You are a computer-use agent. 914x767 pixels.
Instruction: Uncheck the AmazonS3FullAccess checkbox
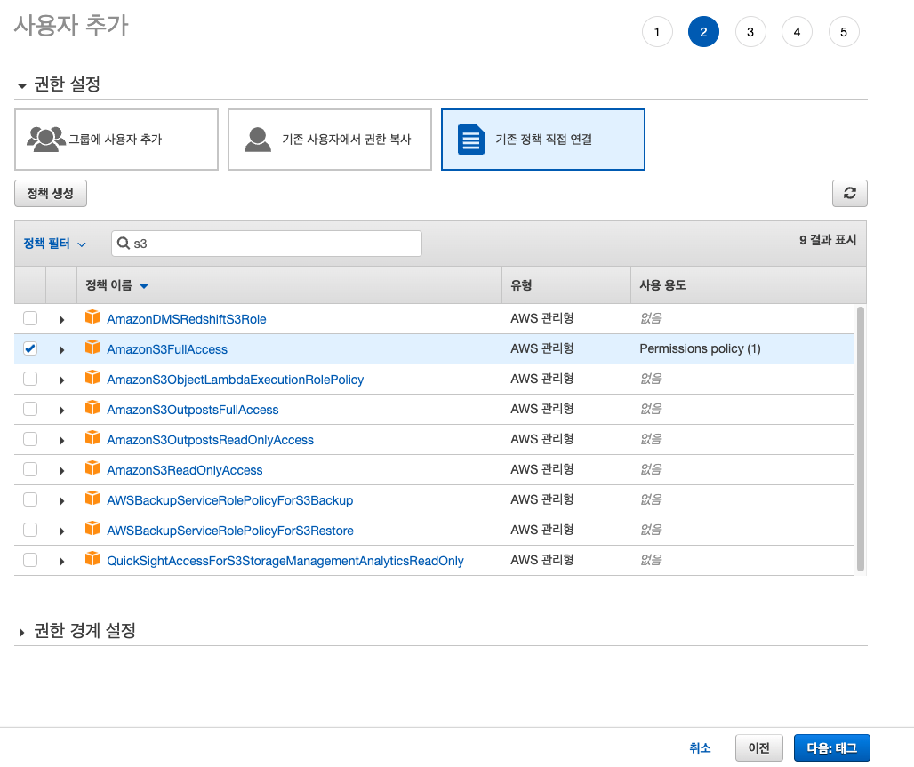pyautogui.click(x=30, y=348)
